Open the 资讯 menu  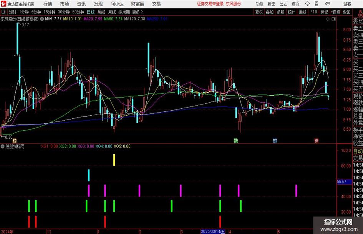(81, 4)
